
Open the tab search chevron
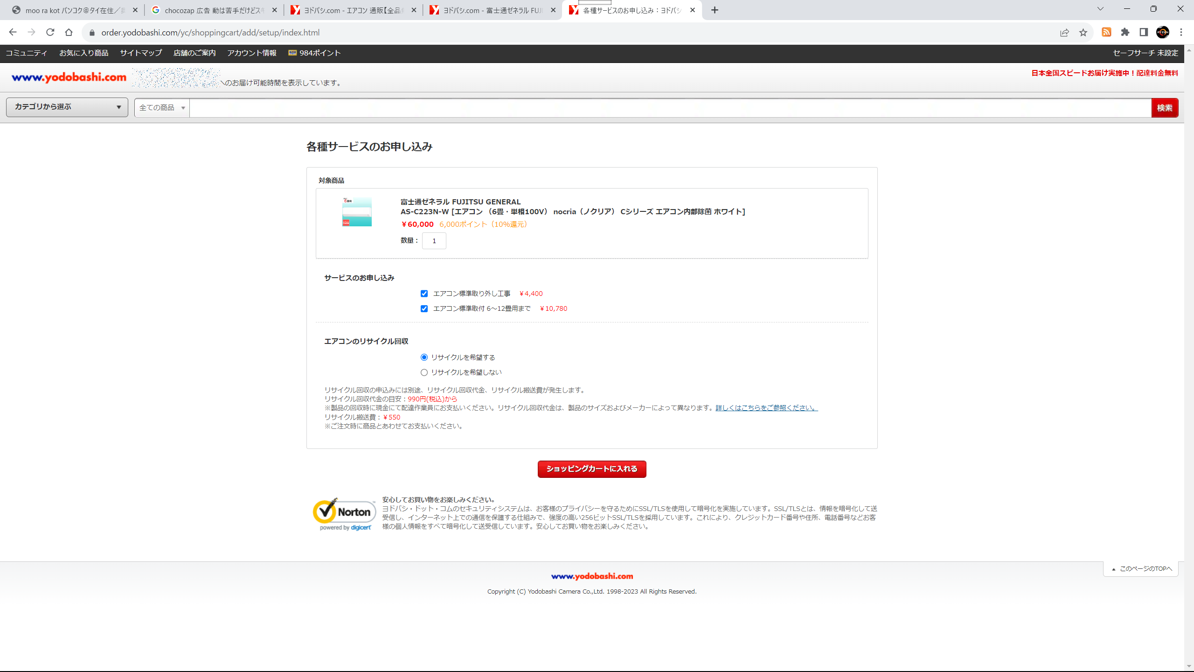tap(1100, 9)
